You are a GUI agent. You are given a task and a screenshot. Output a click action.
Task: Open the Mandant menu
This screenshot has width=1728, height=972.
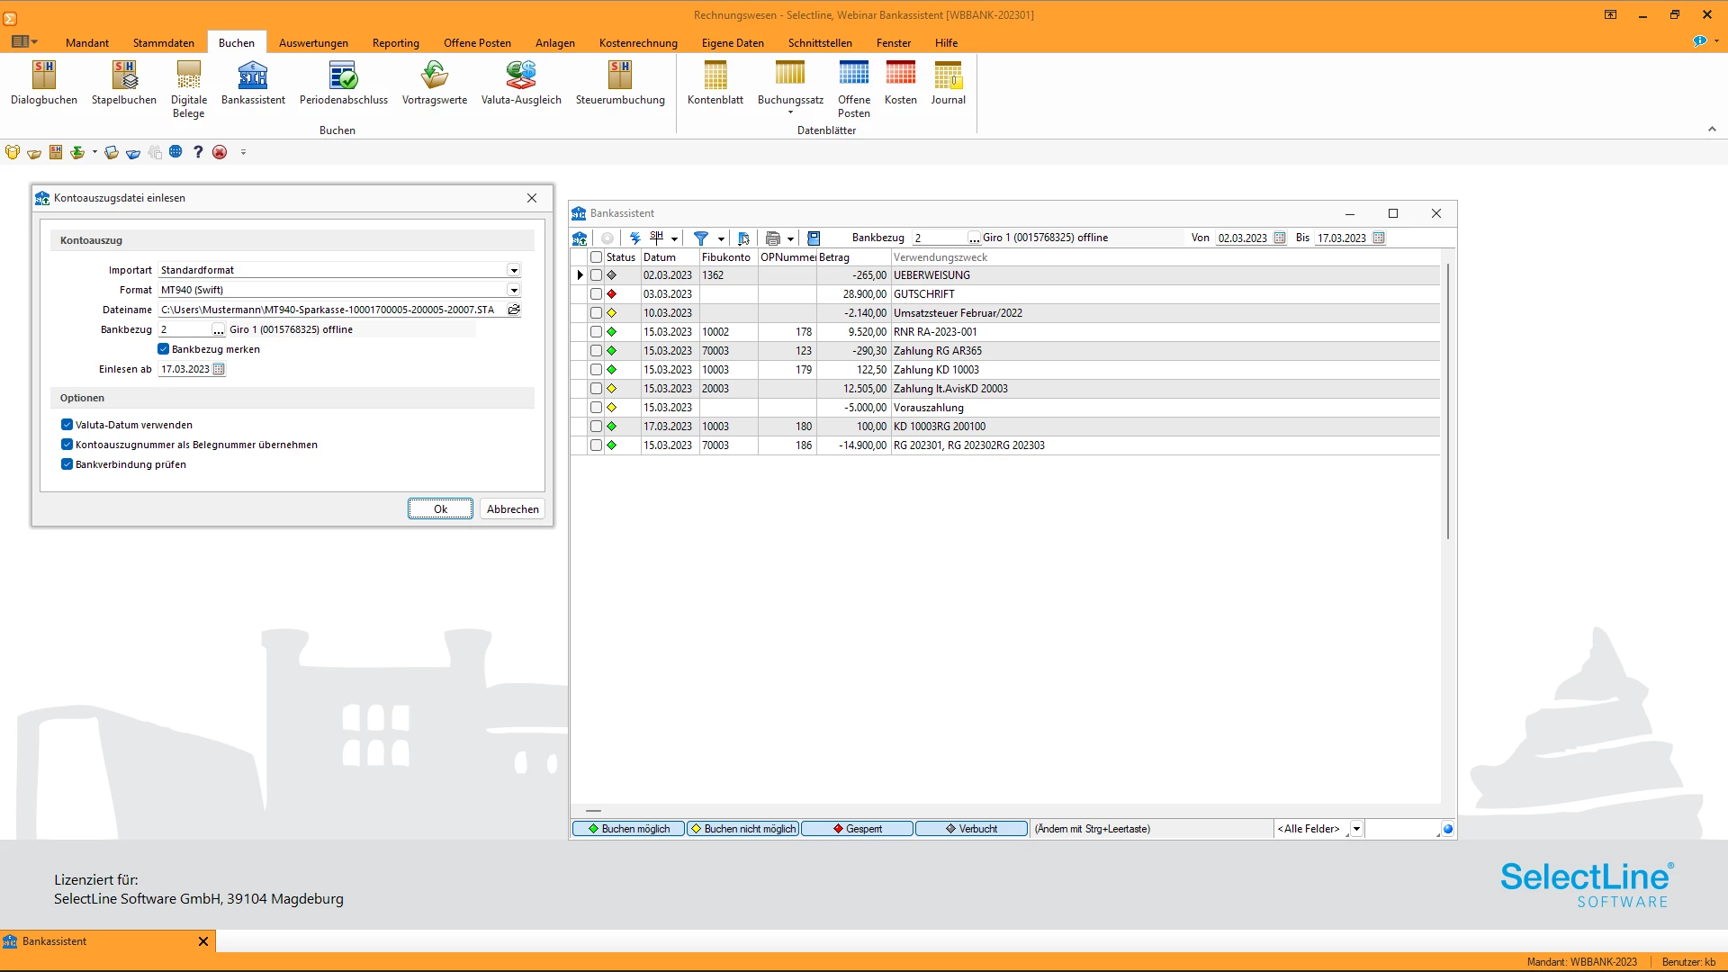click(x=87, y=43)
